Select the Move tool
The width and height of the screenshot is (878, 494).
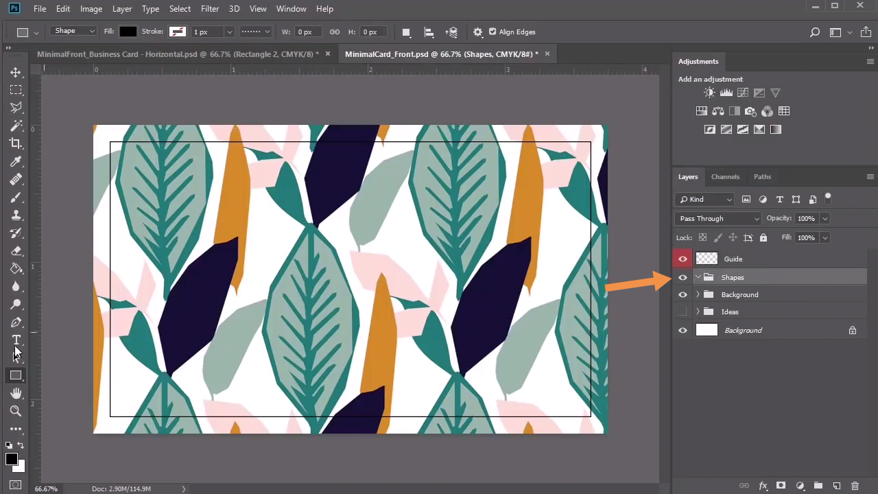16,72
